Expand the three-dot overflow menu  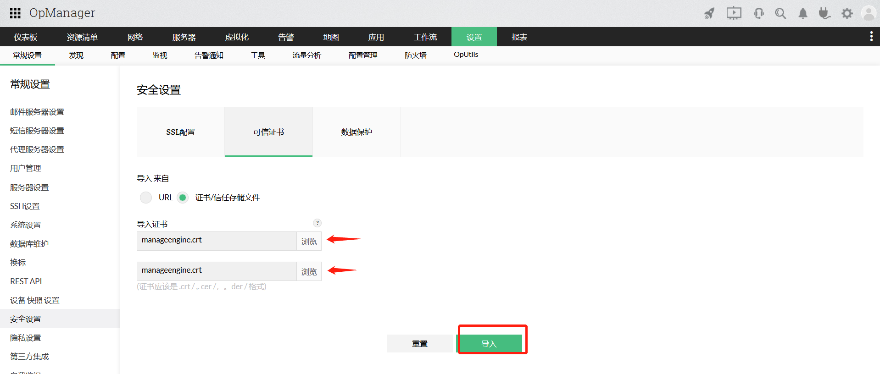tap(871, 37)
